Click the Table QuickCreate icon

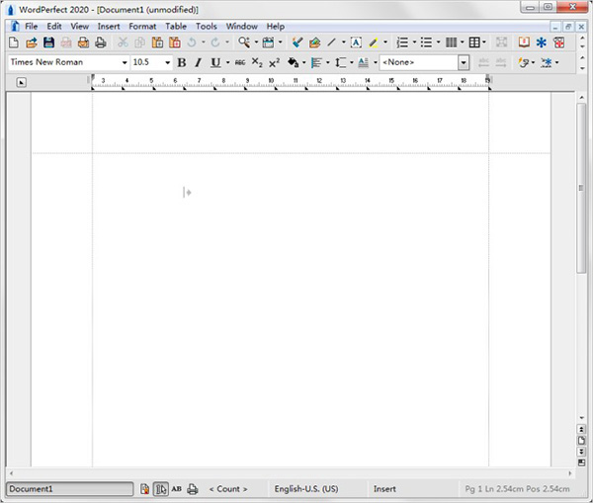[474, 42]
